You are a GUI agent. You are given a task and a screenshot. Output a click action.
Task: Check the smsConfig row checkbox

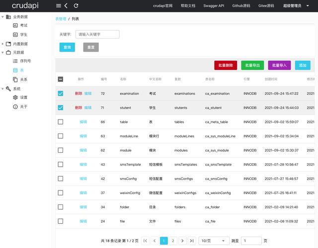(x=61, y=179)
